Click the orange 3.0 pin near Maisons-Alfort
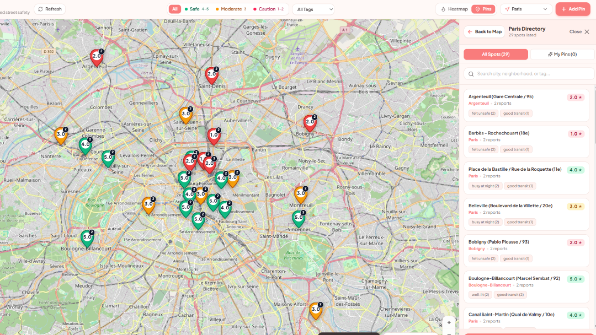Image resolution: width=596 pixels, height=335 pixels. 316,310
